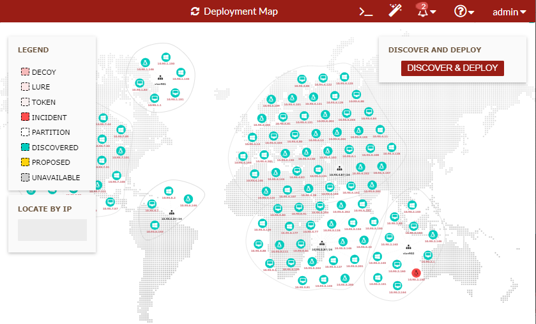Viewport: 536px width, 324px height.
Task: Select host node 10.90.2.164
Action: point(397,285)
